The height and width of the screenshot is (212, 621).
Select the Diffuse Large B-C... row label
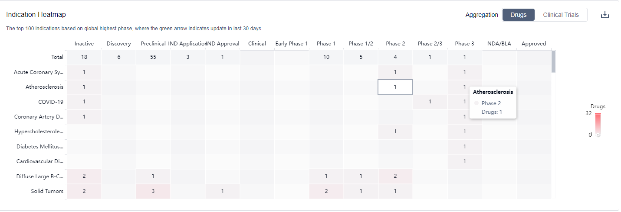coord(40,176)
